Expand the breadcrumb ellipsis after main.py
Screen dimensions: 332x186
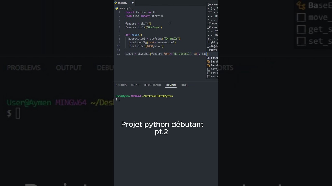click(x=132, y=8)
